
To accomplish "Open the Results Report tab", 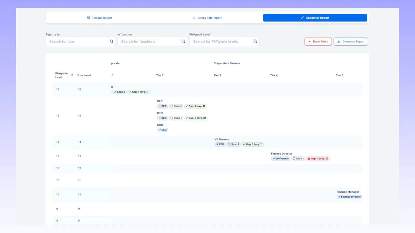I will coord(100,18).
